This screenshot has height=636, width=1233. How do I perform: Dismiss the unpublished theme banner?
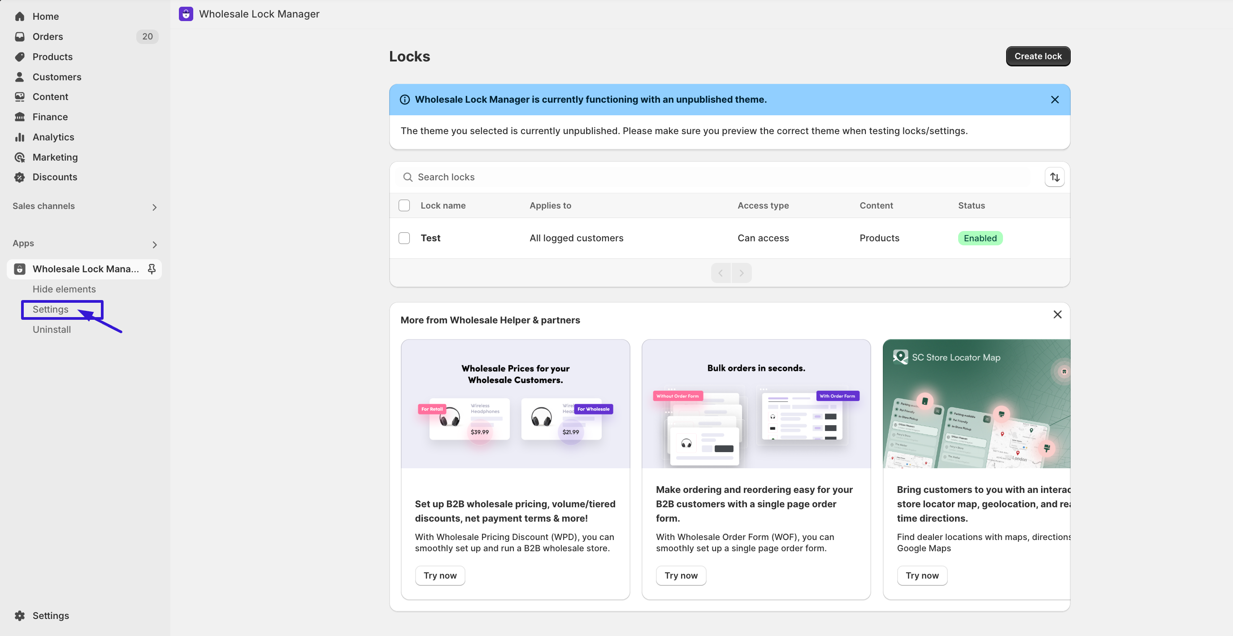click(x=1055, y=100)
